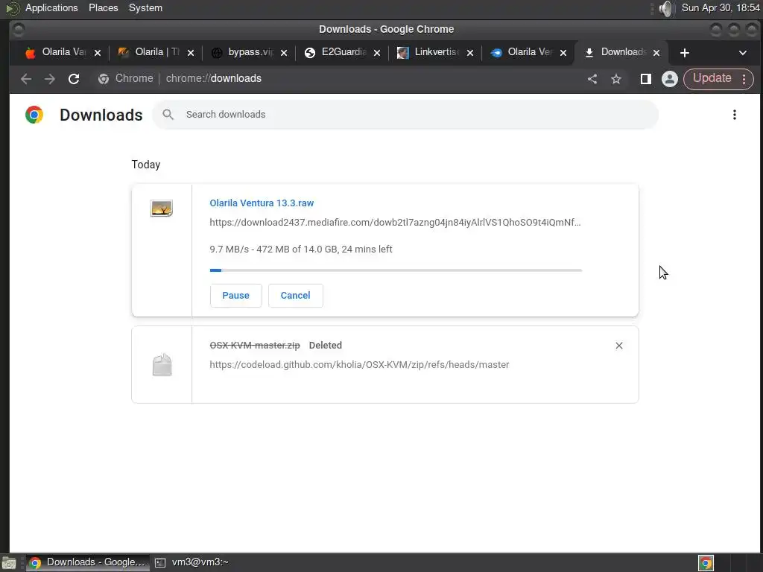Click the mediafire download source URL

point(395,222)
